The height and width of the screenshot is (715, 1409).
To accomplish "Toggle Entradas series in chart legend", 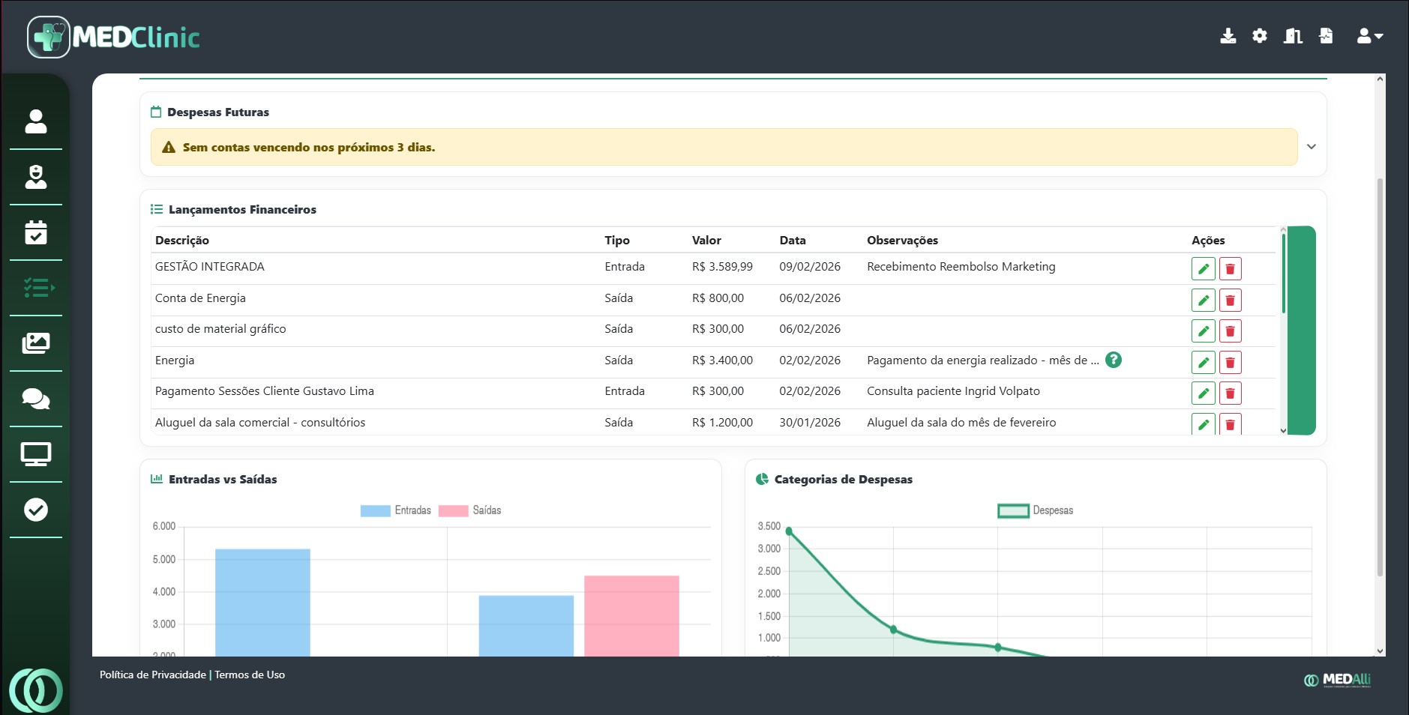I will pyautogui.click(x=396, y=510).
